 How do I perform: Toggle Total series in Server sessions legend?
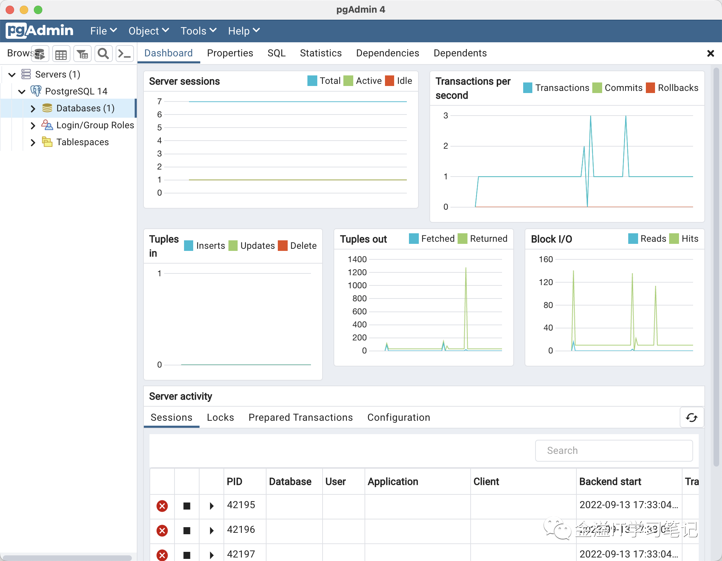click(x=324, y=81)
